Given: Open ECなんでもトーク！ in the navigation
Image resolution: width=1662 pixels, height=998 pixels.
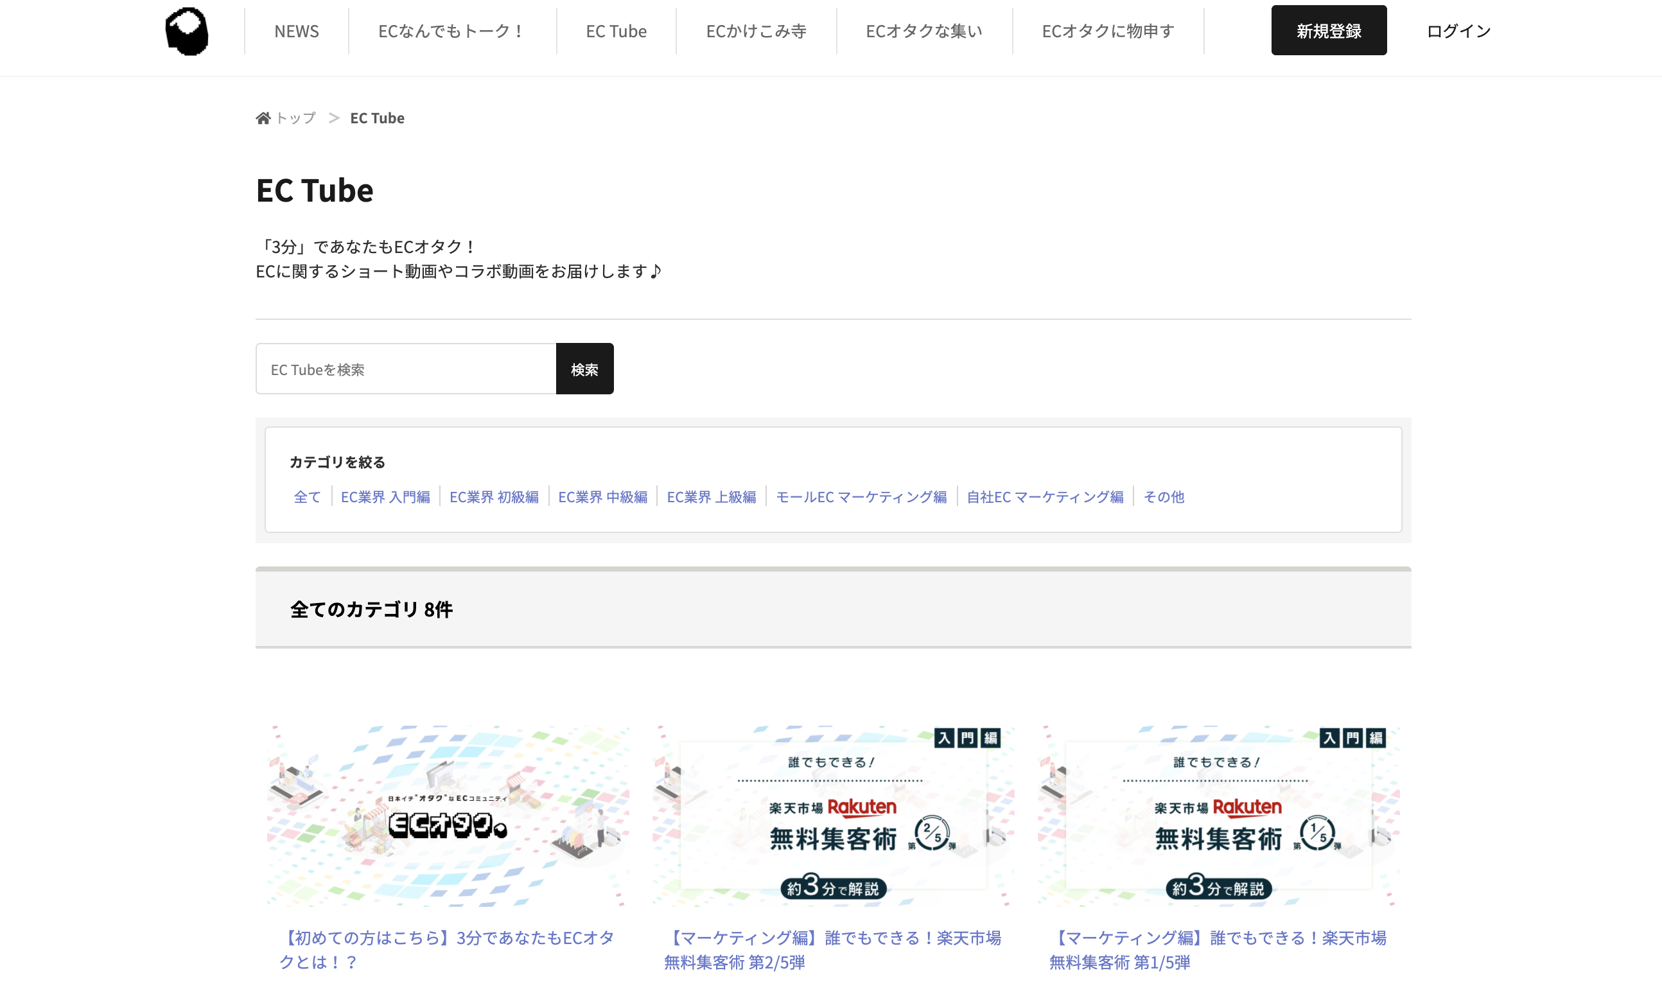Looking at the screenshot, I should click(452, 31).
